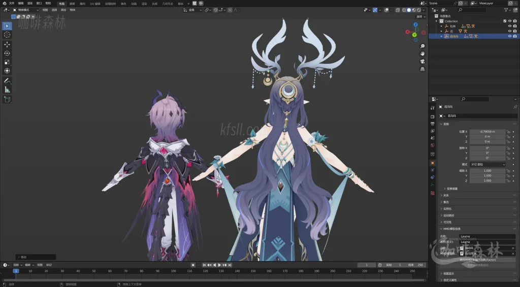This screenshot has height=287, width=520.
Task: Switch to Geometry Nodes workspace tab
Action: click(x=168, y=4)
